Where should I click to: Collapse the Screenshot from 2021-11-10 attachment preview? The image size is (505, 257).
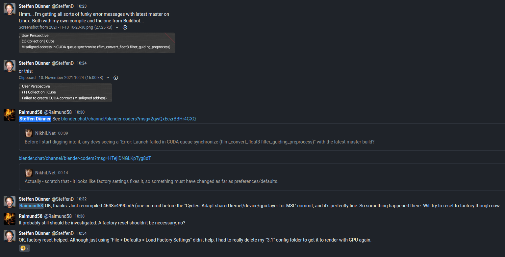pyautogui.click(x=117, y=27)
